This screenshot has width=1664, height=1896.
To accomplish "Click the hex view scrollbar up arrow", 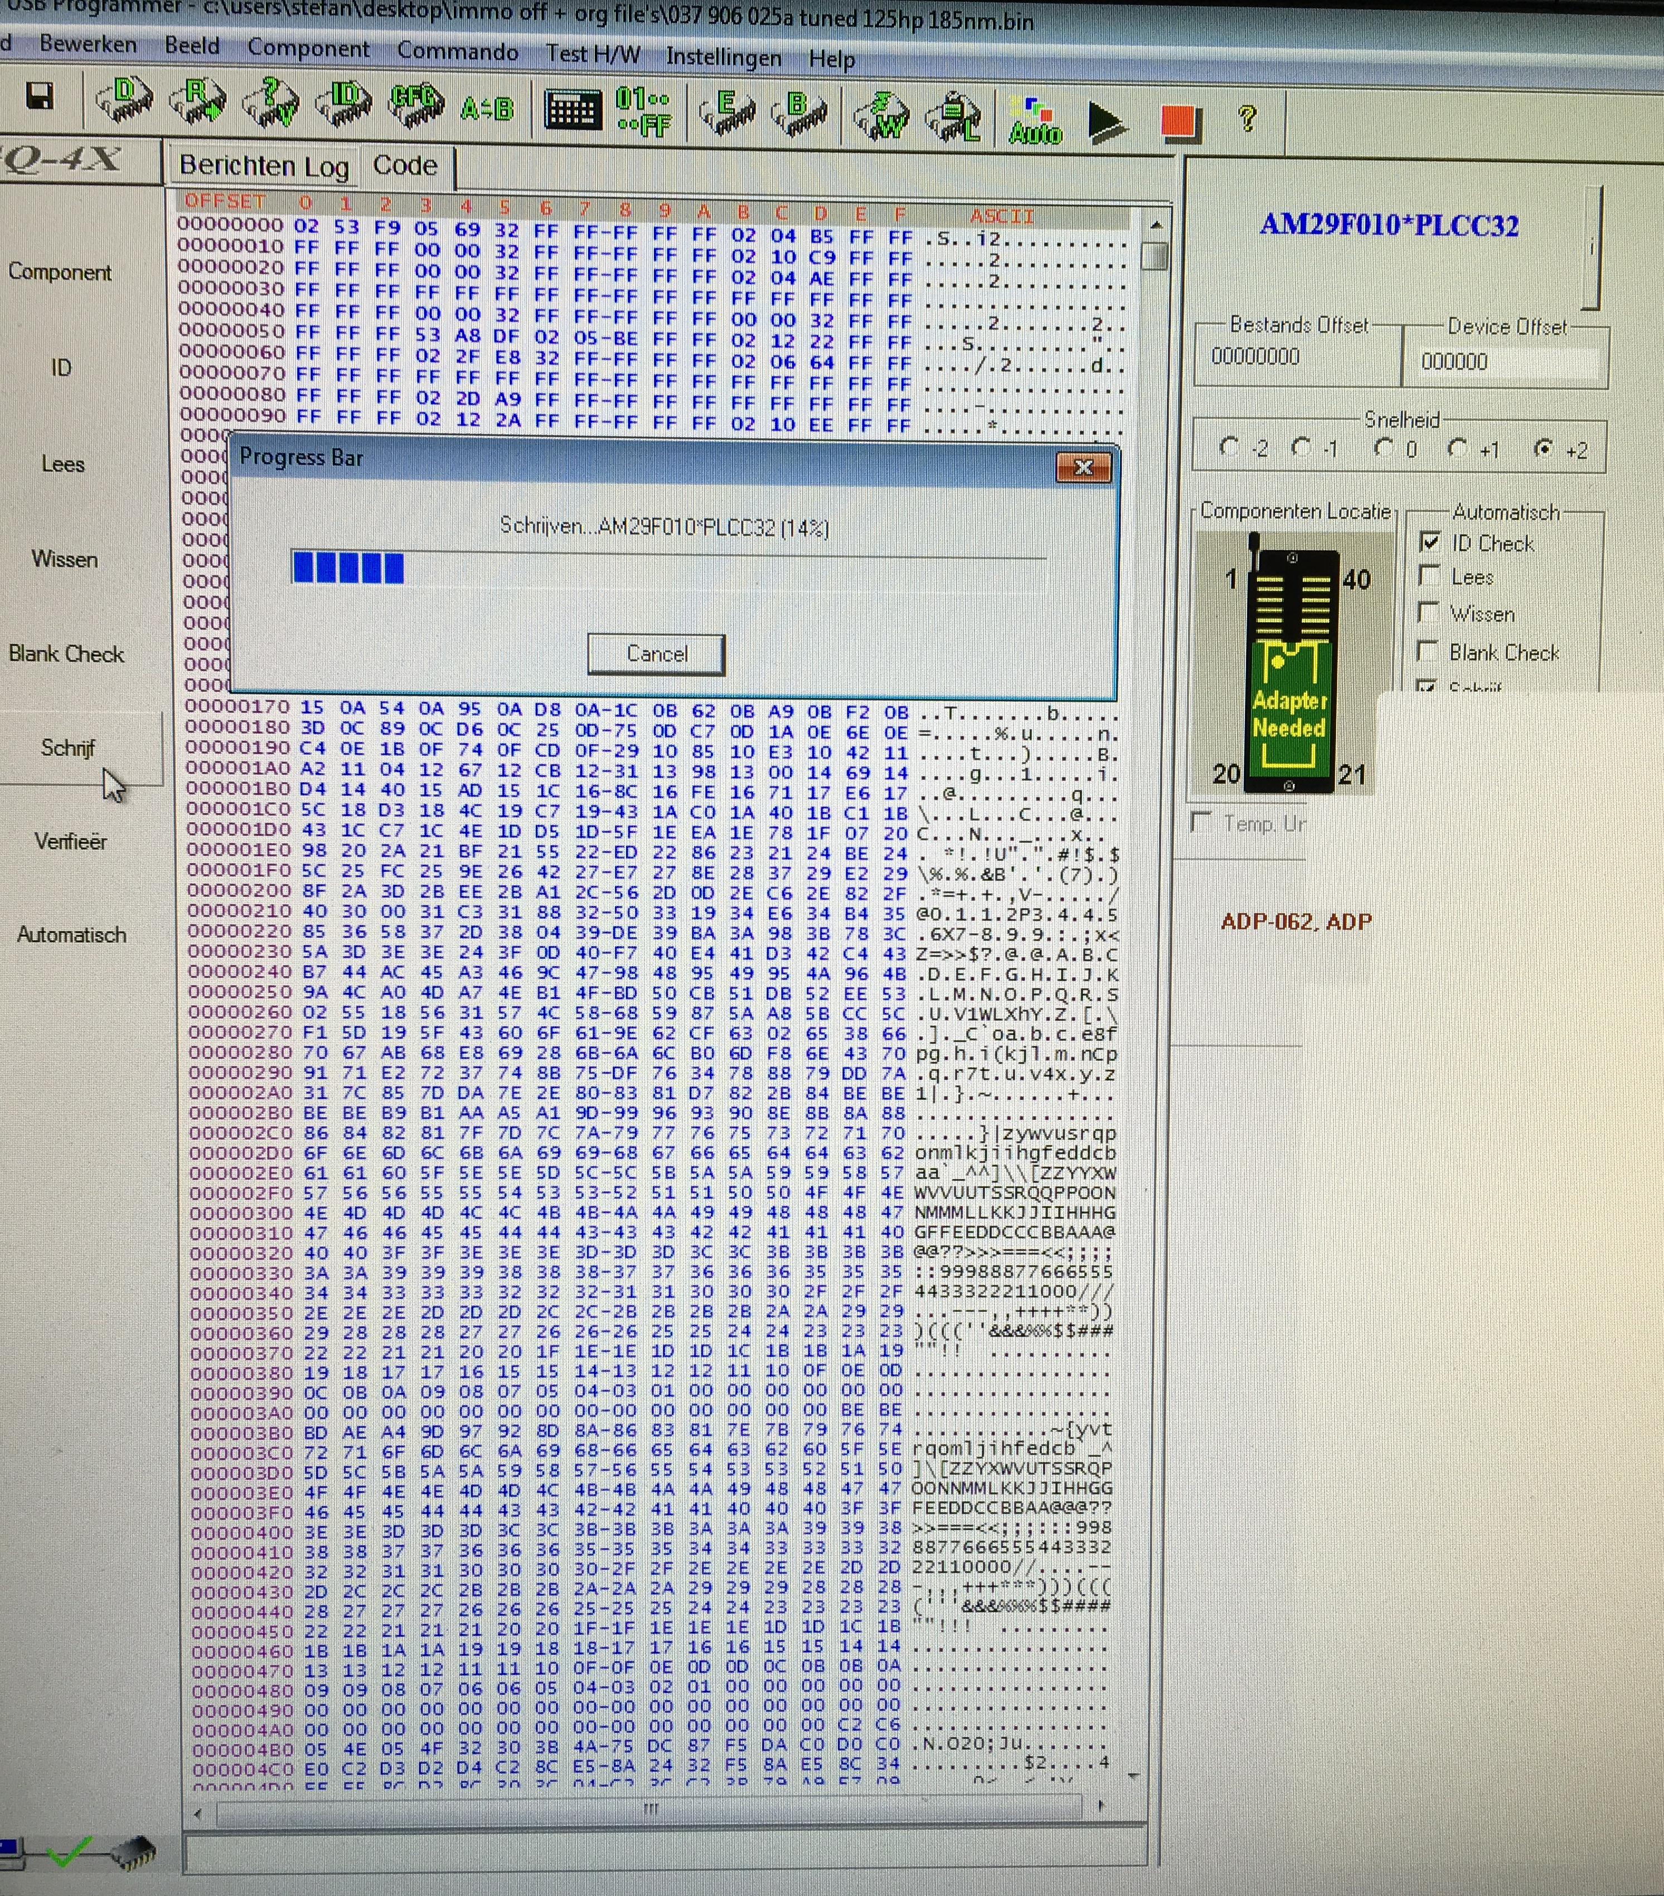I will 1156,225.
